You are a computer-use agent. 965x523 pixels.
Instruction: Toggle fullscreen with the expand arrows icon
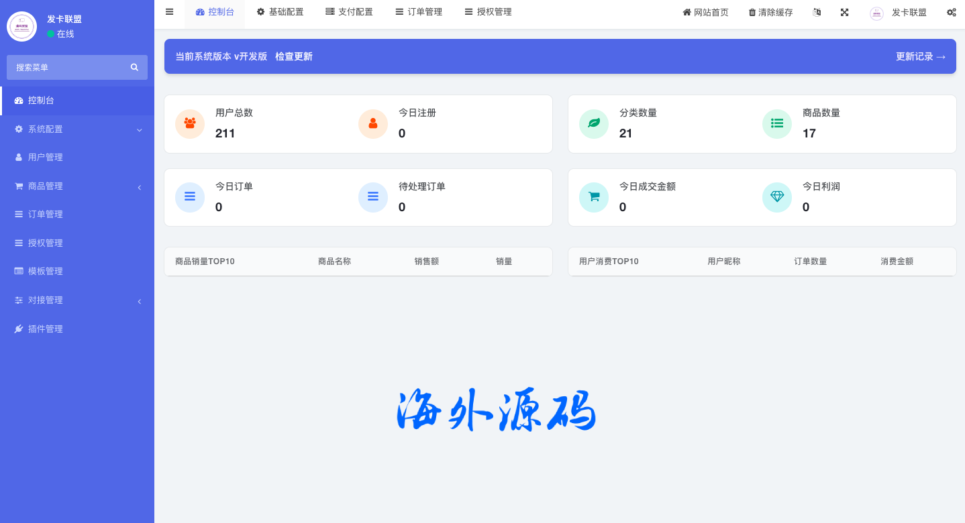point(844,12)
